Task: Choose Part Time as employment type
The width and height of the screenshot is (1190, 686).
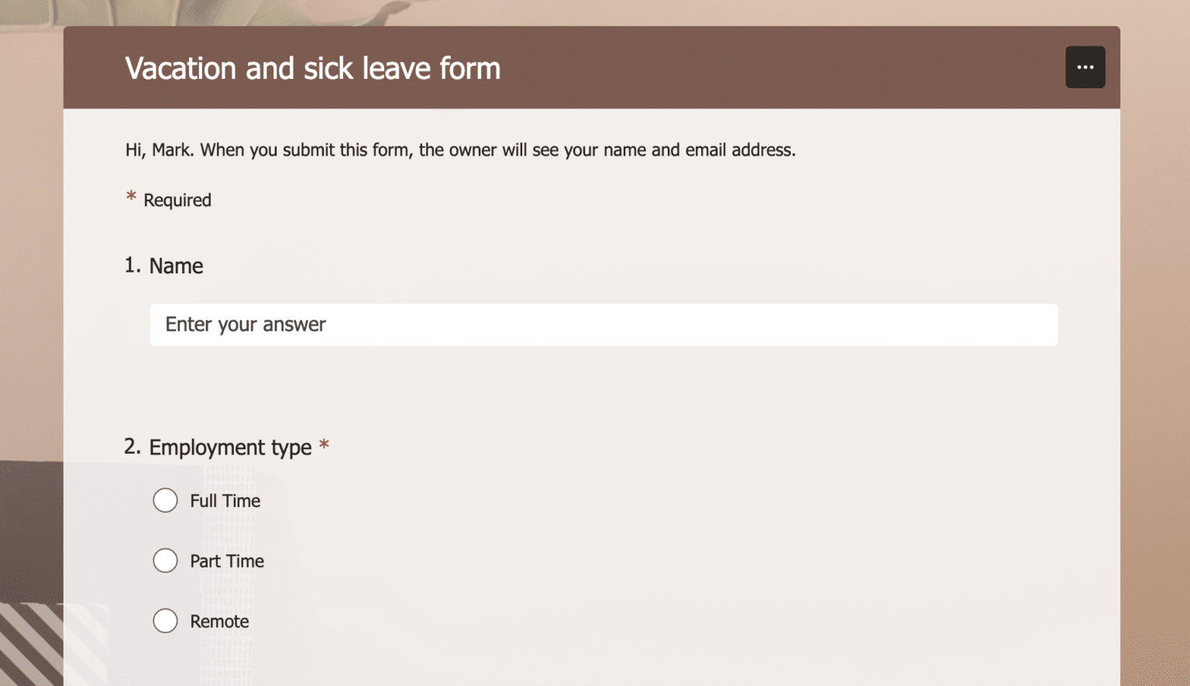Action: click(x=165, y=561)
